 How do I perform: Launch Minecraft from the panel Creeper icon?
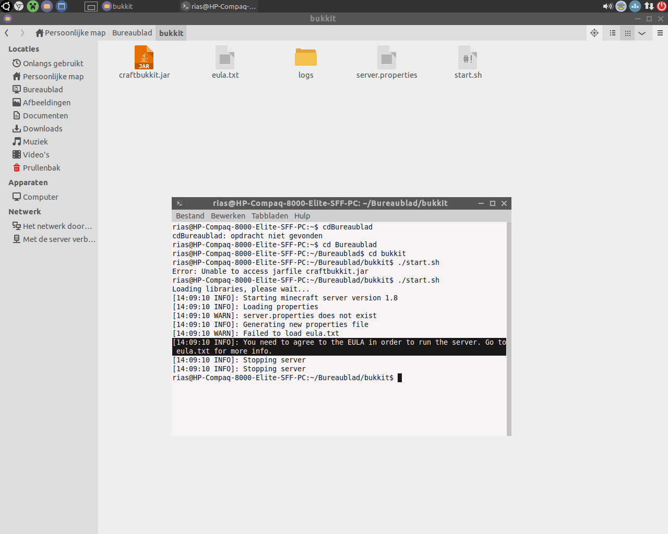click(x=33, y=6)
